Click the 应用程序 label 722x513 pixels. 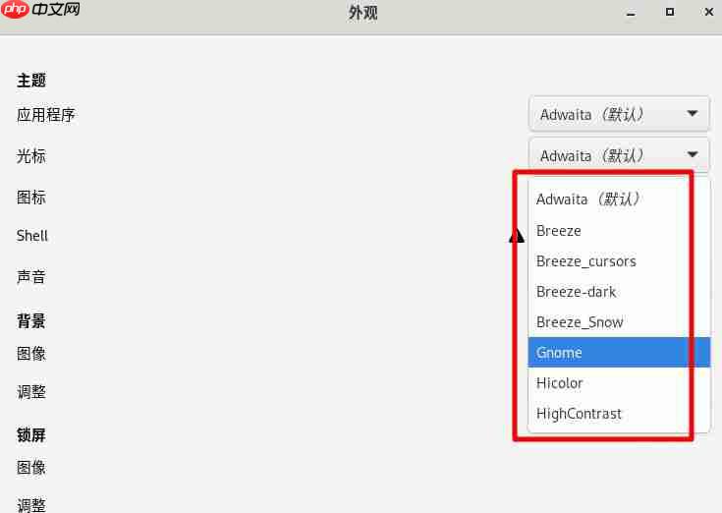pos(45,115)
